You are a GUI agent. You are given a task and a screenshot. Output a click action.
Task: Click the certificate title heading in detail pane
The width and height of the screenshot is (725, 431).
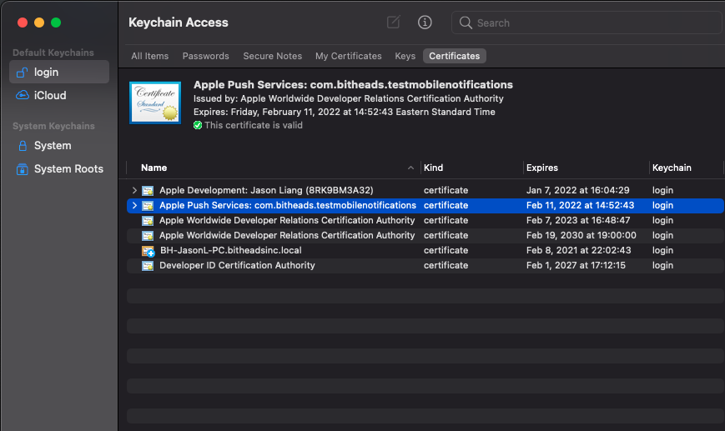point(353,84)
